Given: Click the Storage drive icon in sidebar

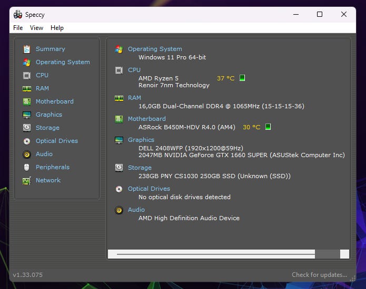Looking at the screenshot, I should point(26,128).
